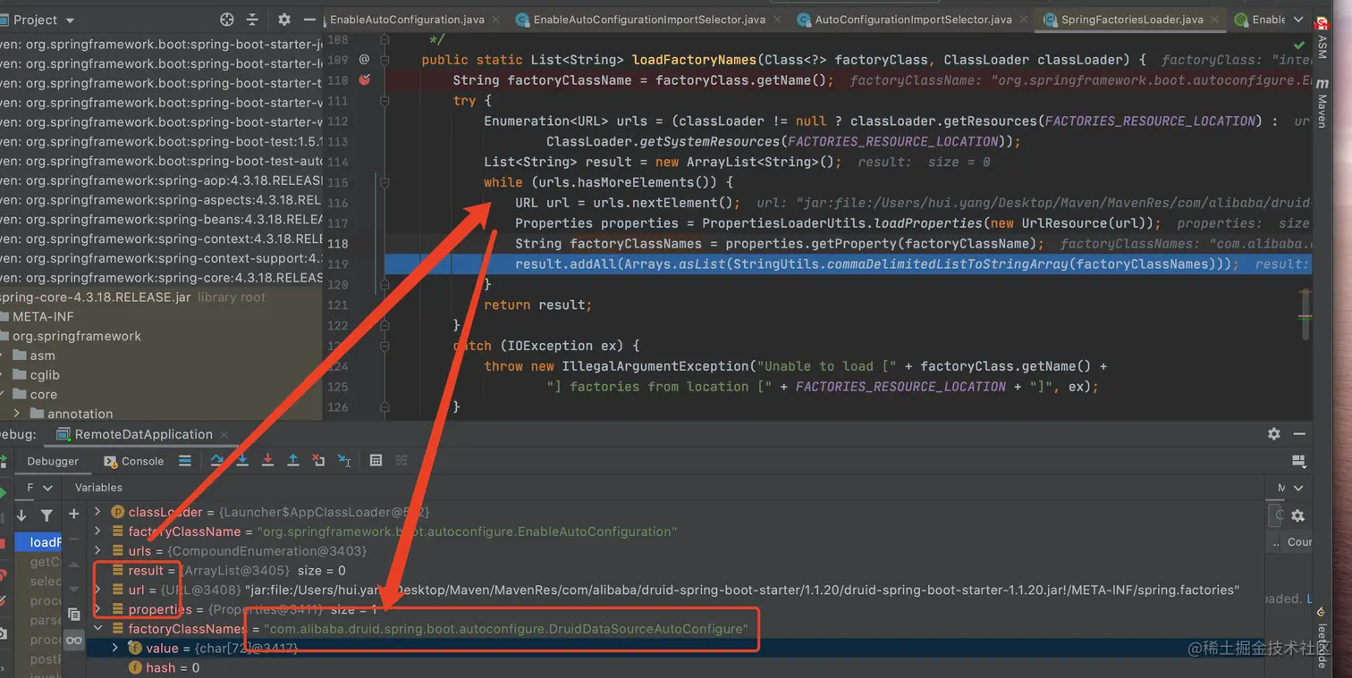Fold the method at line 109
Screen dimensions: 1352x678
coord(386,60)
